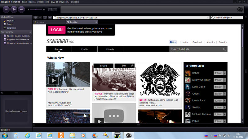
Task: Click share on the Pitbull post
Action: click(x=104, y=66)
